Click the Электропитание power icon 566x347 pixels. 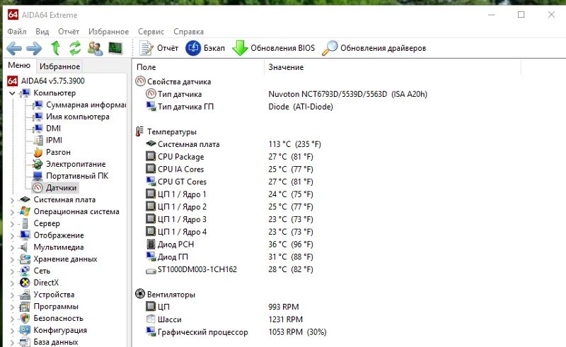[x=38, y=164]
